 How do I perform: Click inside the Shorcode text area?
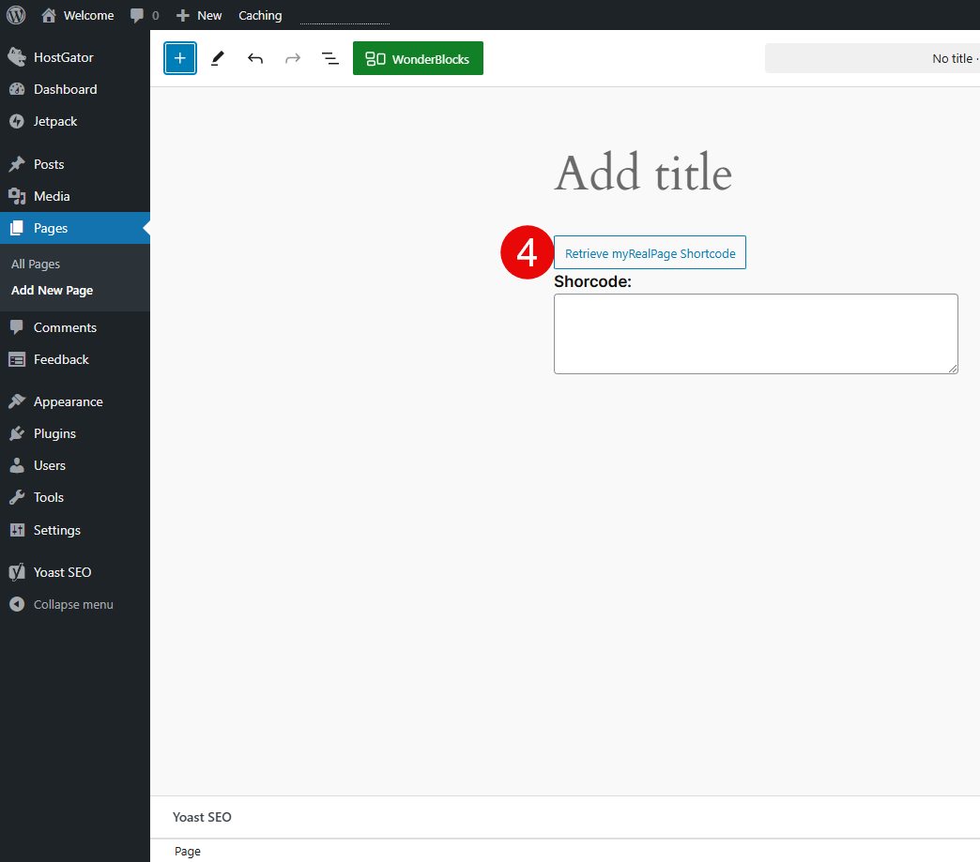click(x=757, y=334)
